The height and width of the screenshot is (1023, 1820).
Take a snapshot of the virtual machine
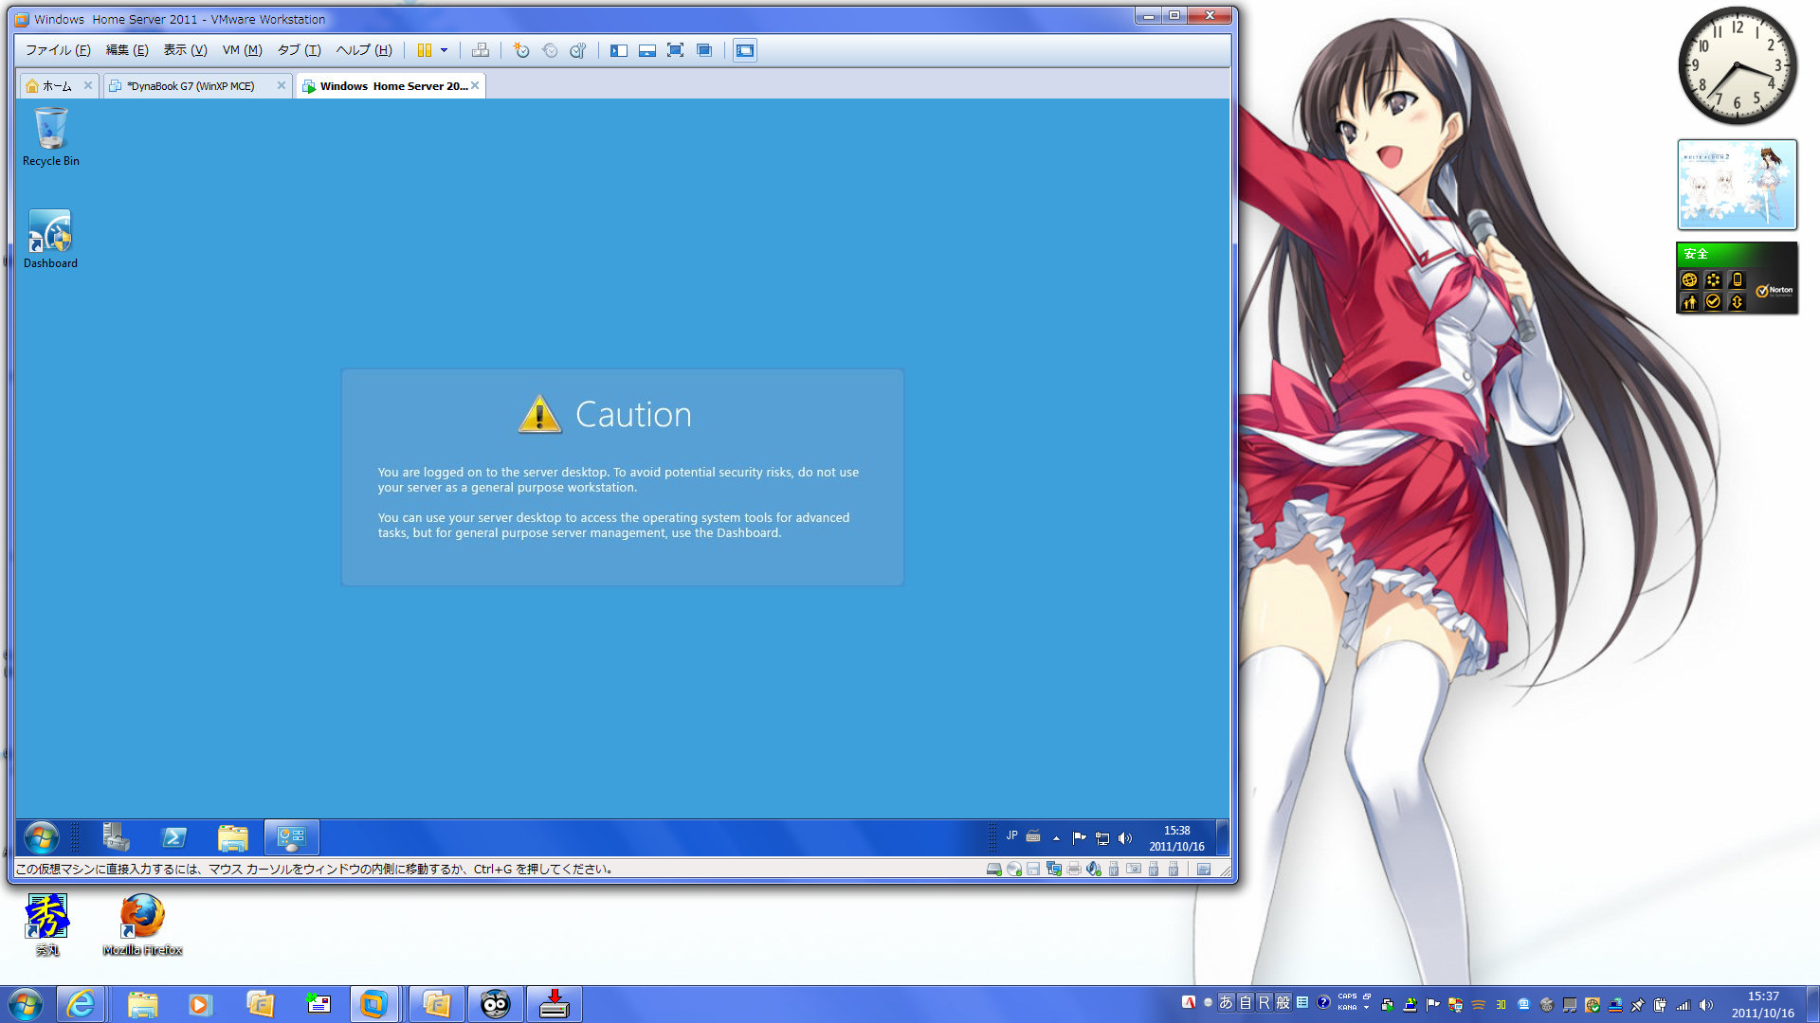click(x=521, y=50)
